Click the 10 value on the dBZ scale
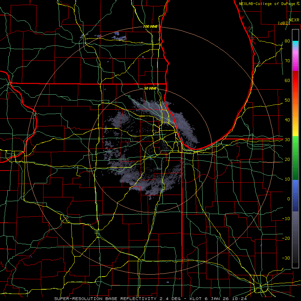This screenshot has height=301, width=301. point(287,179)
